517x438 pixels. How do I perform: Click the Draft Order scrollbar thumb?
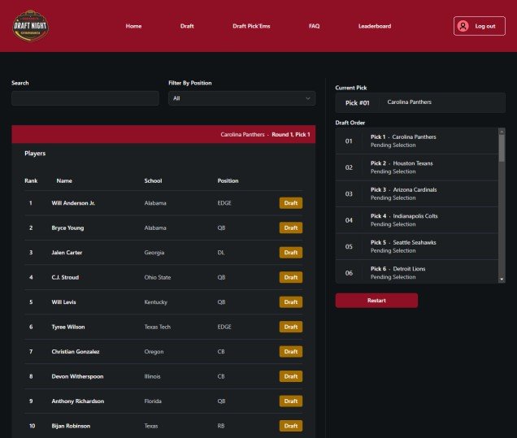(501, 148)
